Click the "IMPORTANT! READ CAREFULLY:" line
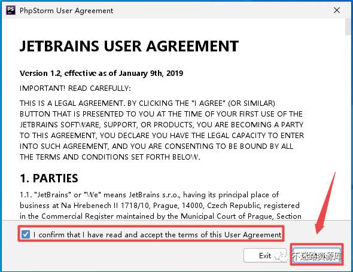Image resolution: width=353 pixels, height=272 pixels. tap(75, 88)
